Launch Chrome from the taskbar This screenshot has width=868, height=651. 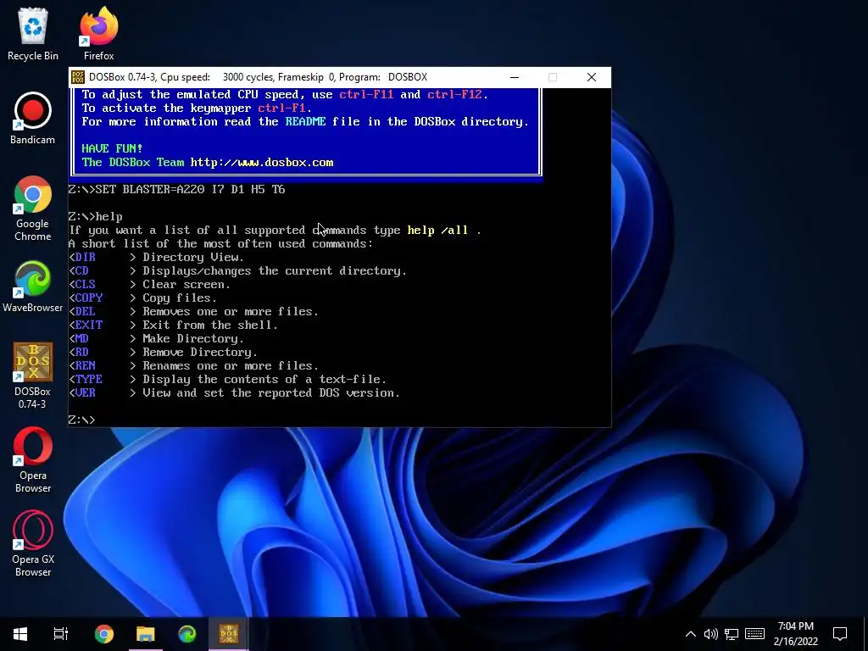(103, 634)
